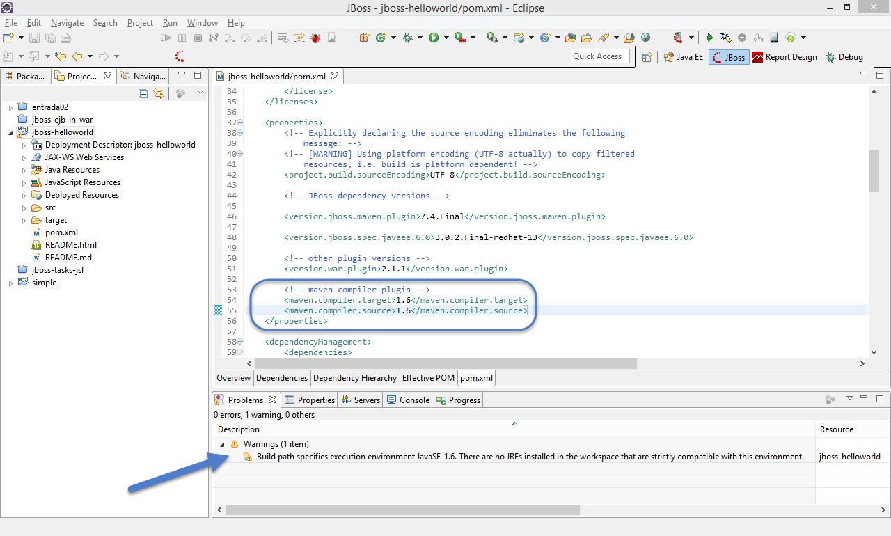Click the Last Edit Location arrow icon
Image resolution: width=891 pixels, height=536 pixels.
point(61,56)
